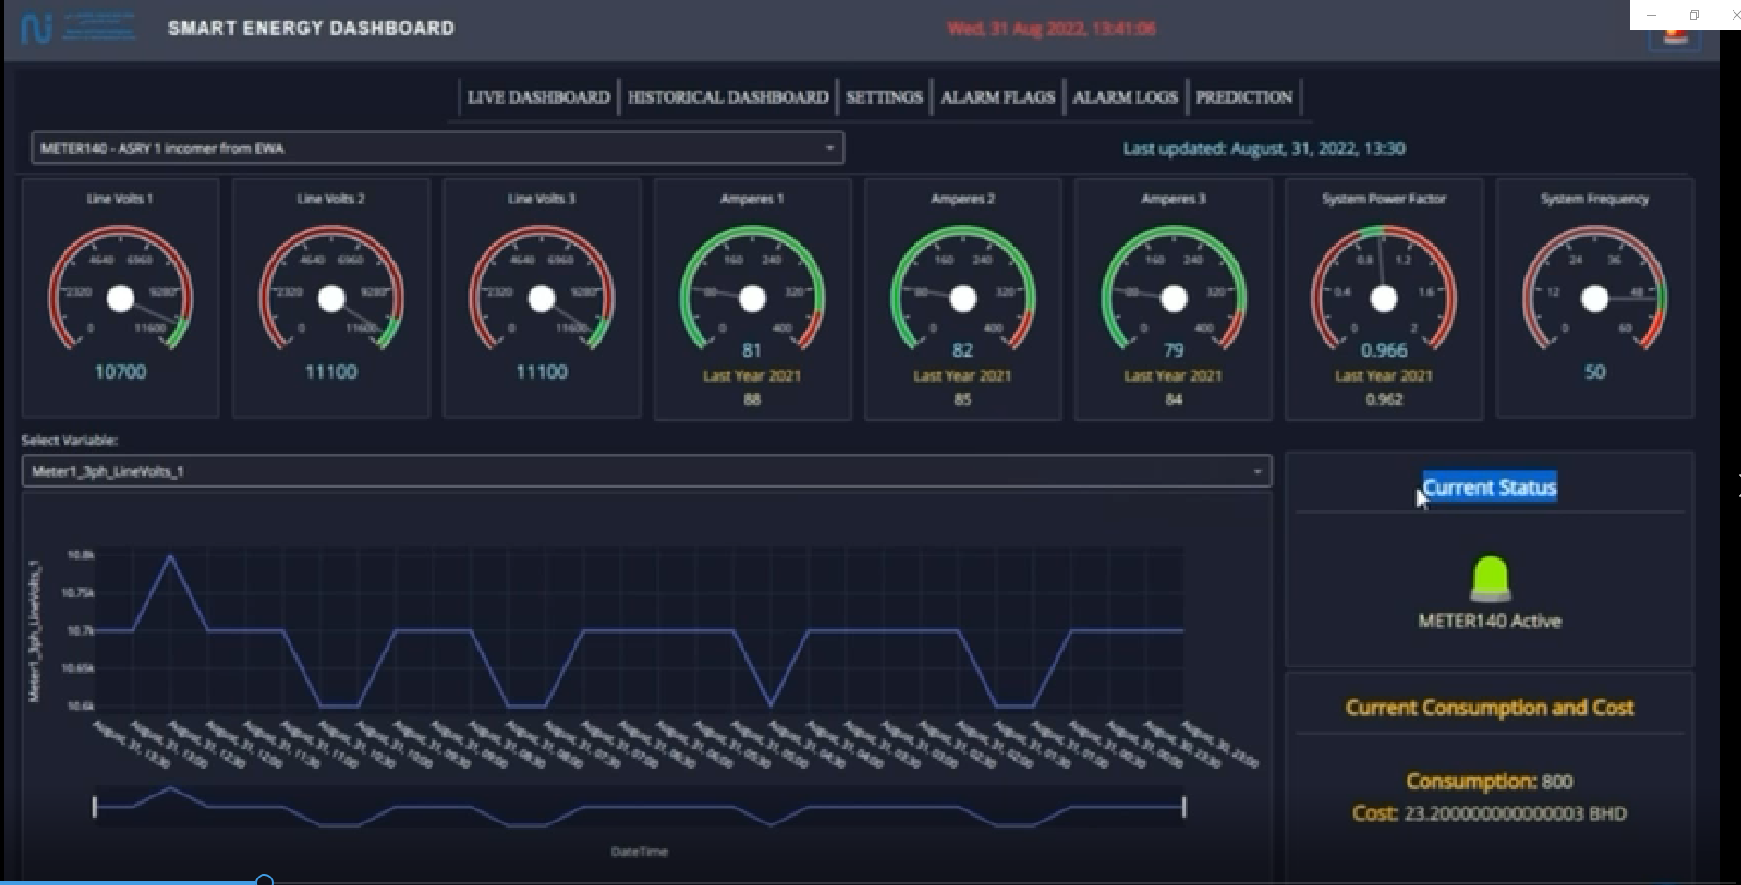Screen dimensions: 1741x885
Task: Open the Alarm Flags tab
Action: pos(998,97)
